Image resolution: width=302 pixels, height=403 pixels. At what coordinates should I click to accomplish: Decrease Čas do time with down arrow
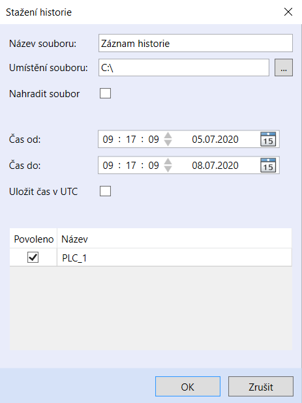pos(168,169)
